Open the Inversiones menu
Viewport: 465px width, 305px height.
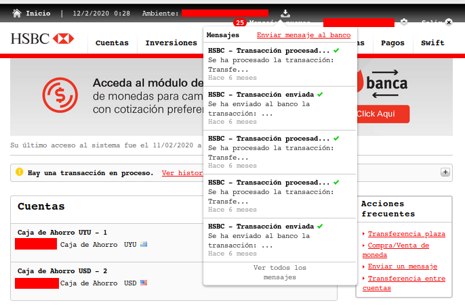point(171,43)
